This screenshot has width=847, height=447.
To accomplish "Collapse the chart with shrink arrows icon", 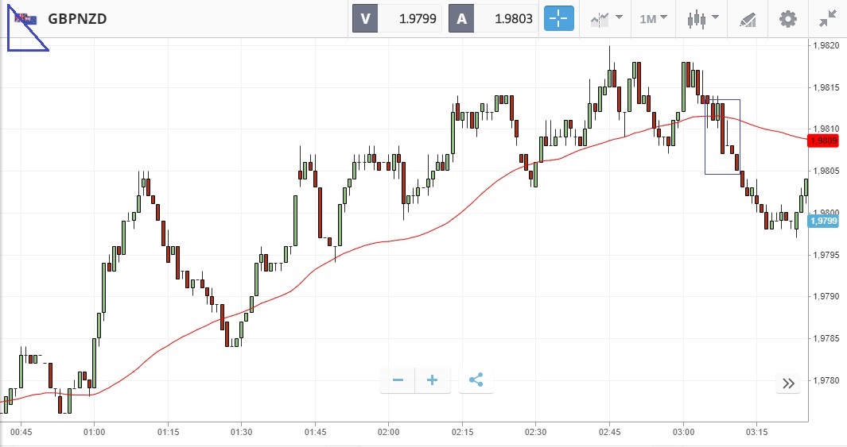I will pos(828,18).
